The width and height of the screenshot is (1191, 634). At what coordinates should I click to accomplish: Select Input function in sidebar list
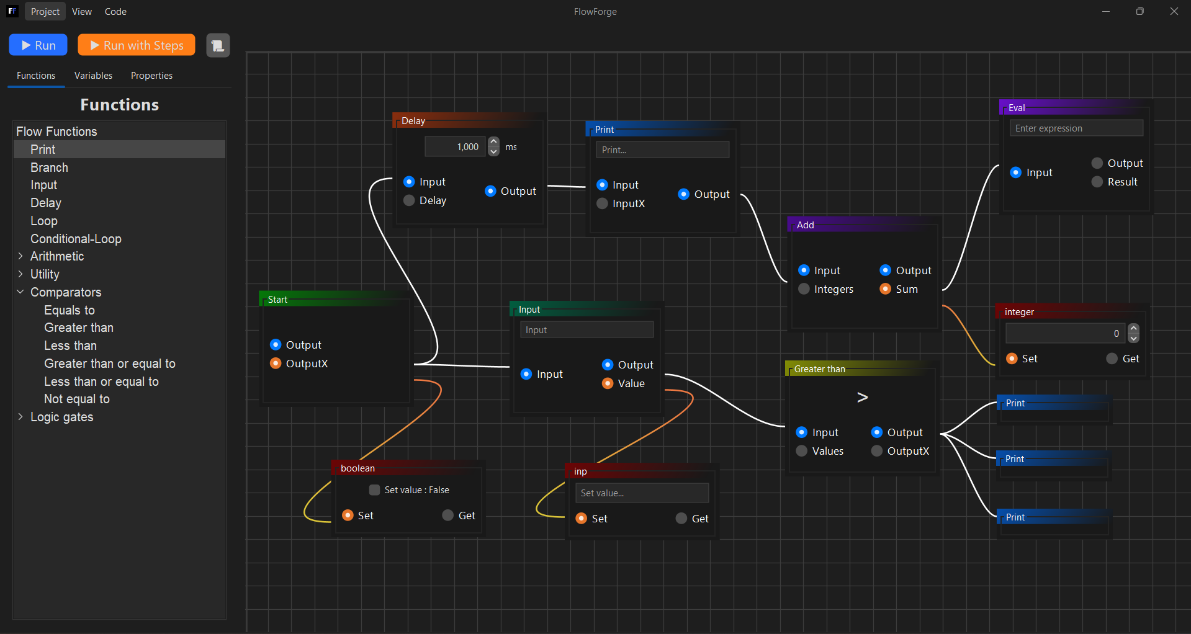119,185
